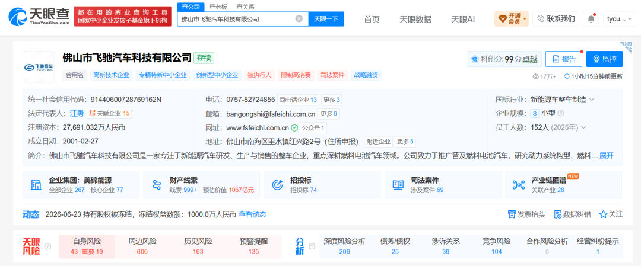Open legal representative 江勇 link
Image resolution: width=641 pixels, height=266 pixels.
tap(77, 113)
